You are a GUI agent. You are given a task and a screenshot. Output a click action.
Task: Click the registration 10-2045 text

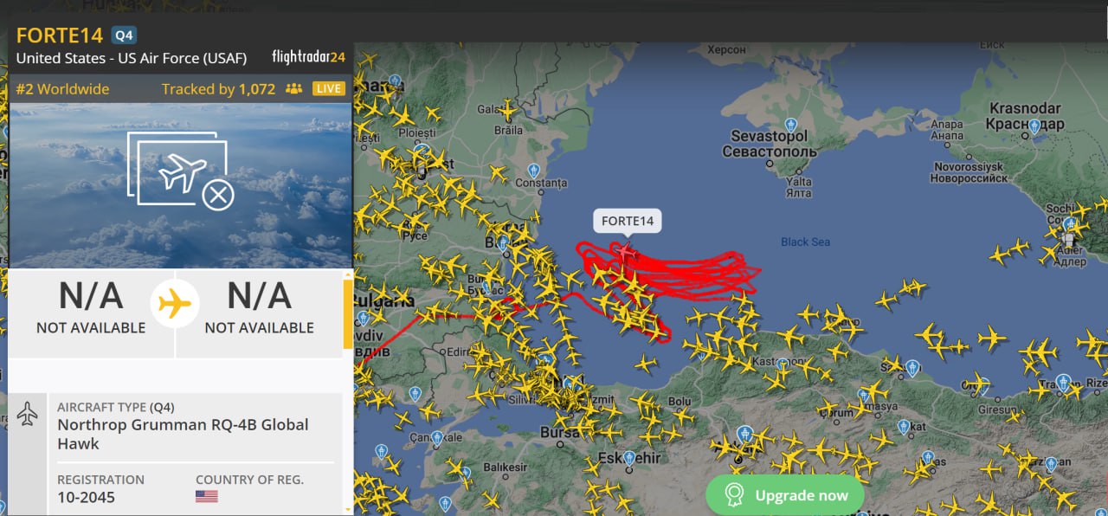point(86,497)
